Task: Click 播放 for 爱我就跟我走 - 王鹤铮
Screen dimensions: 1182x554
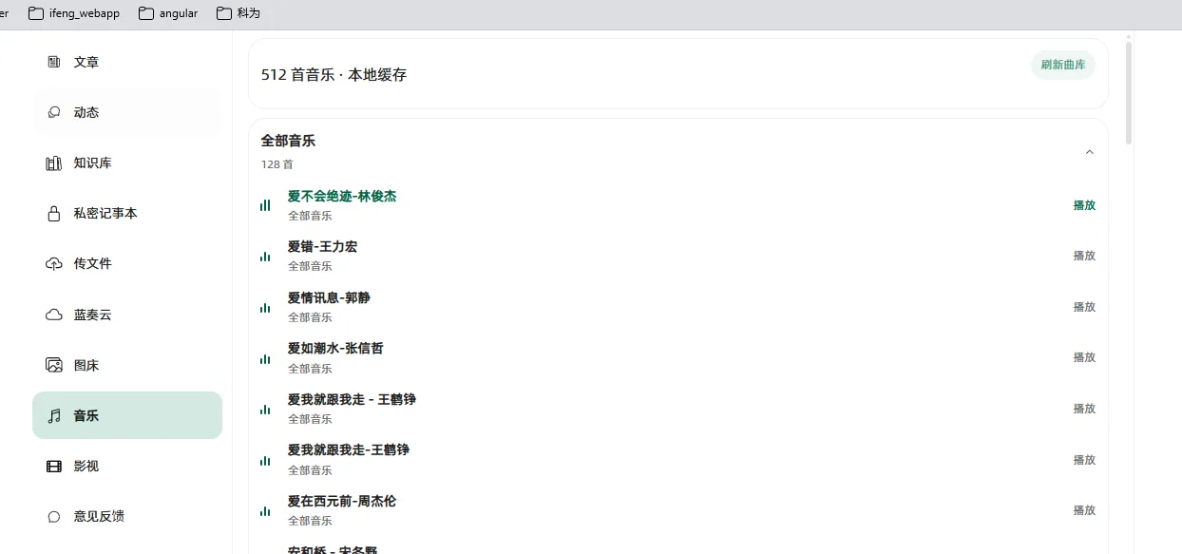Action: [x=1084, y=409]
